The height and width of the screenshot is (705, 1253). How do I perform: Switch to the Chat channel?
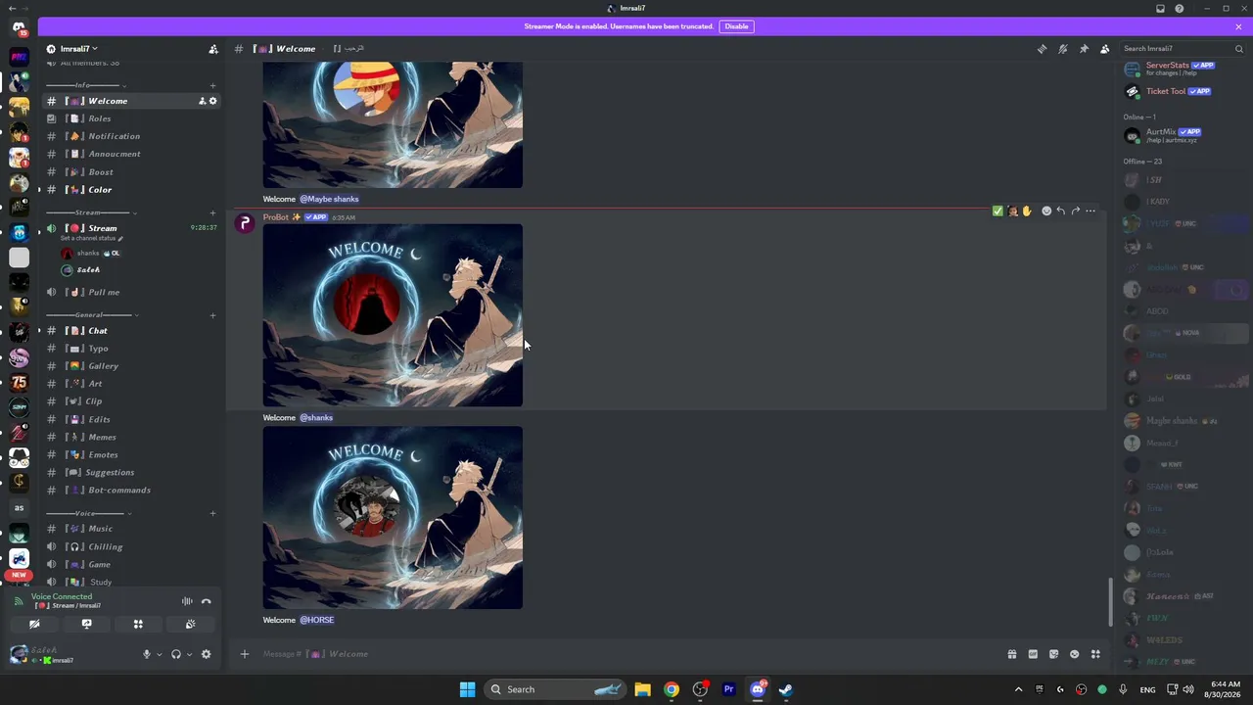[132, 331]
